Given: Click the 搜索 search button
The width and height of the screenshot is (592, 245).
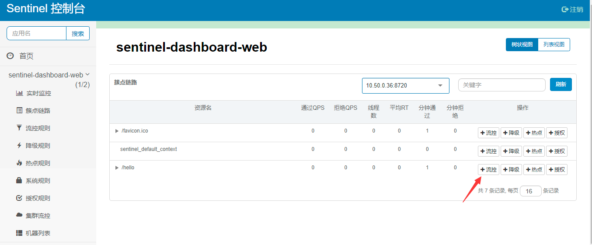Looking at the screenshot, I should pyautogui.click(x=78, y=33).
